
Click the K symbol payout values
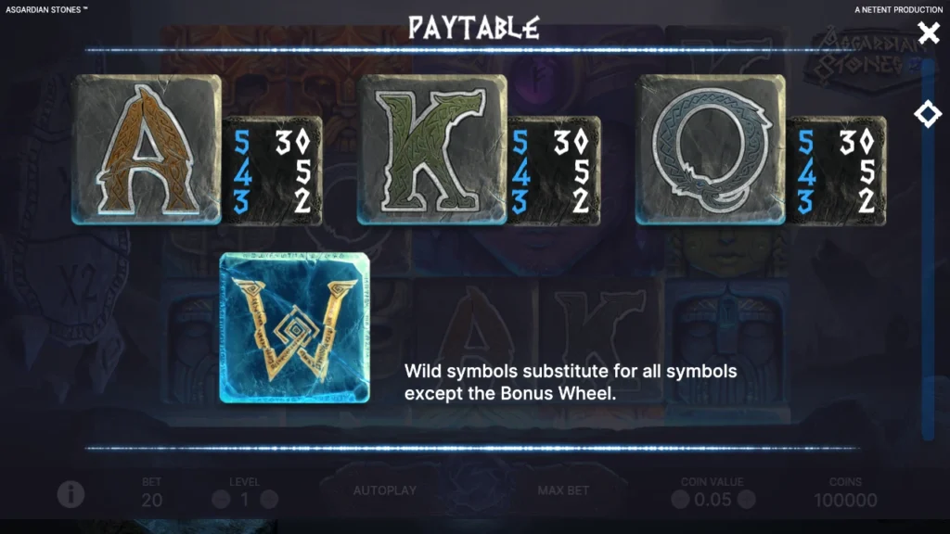pos(553,172)
